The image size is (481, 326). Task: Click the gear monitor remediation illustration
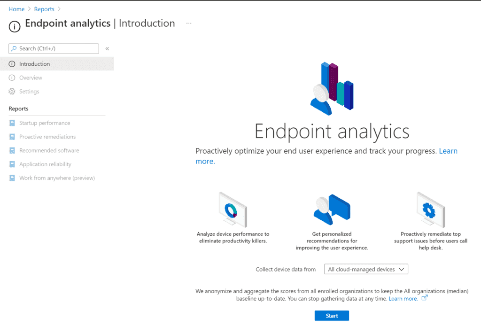pyautogui.click(x=430, y=210)
